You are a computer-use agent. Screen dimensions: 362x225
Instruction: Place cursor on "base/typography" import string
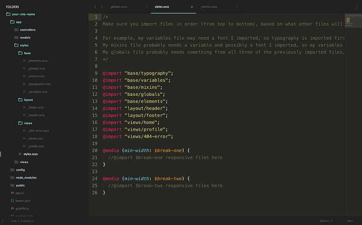148,73
